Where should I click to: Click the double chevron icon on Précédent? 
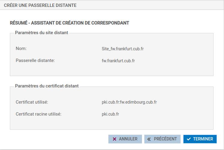(x=149, y=139)
